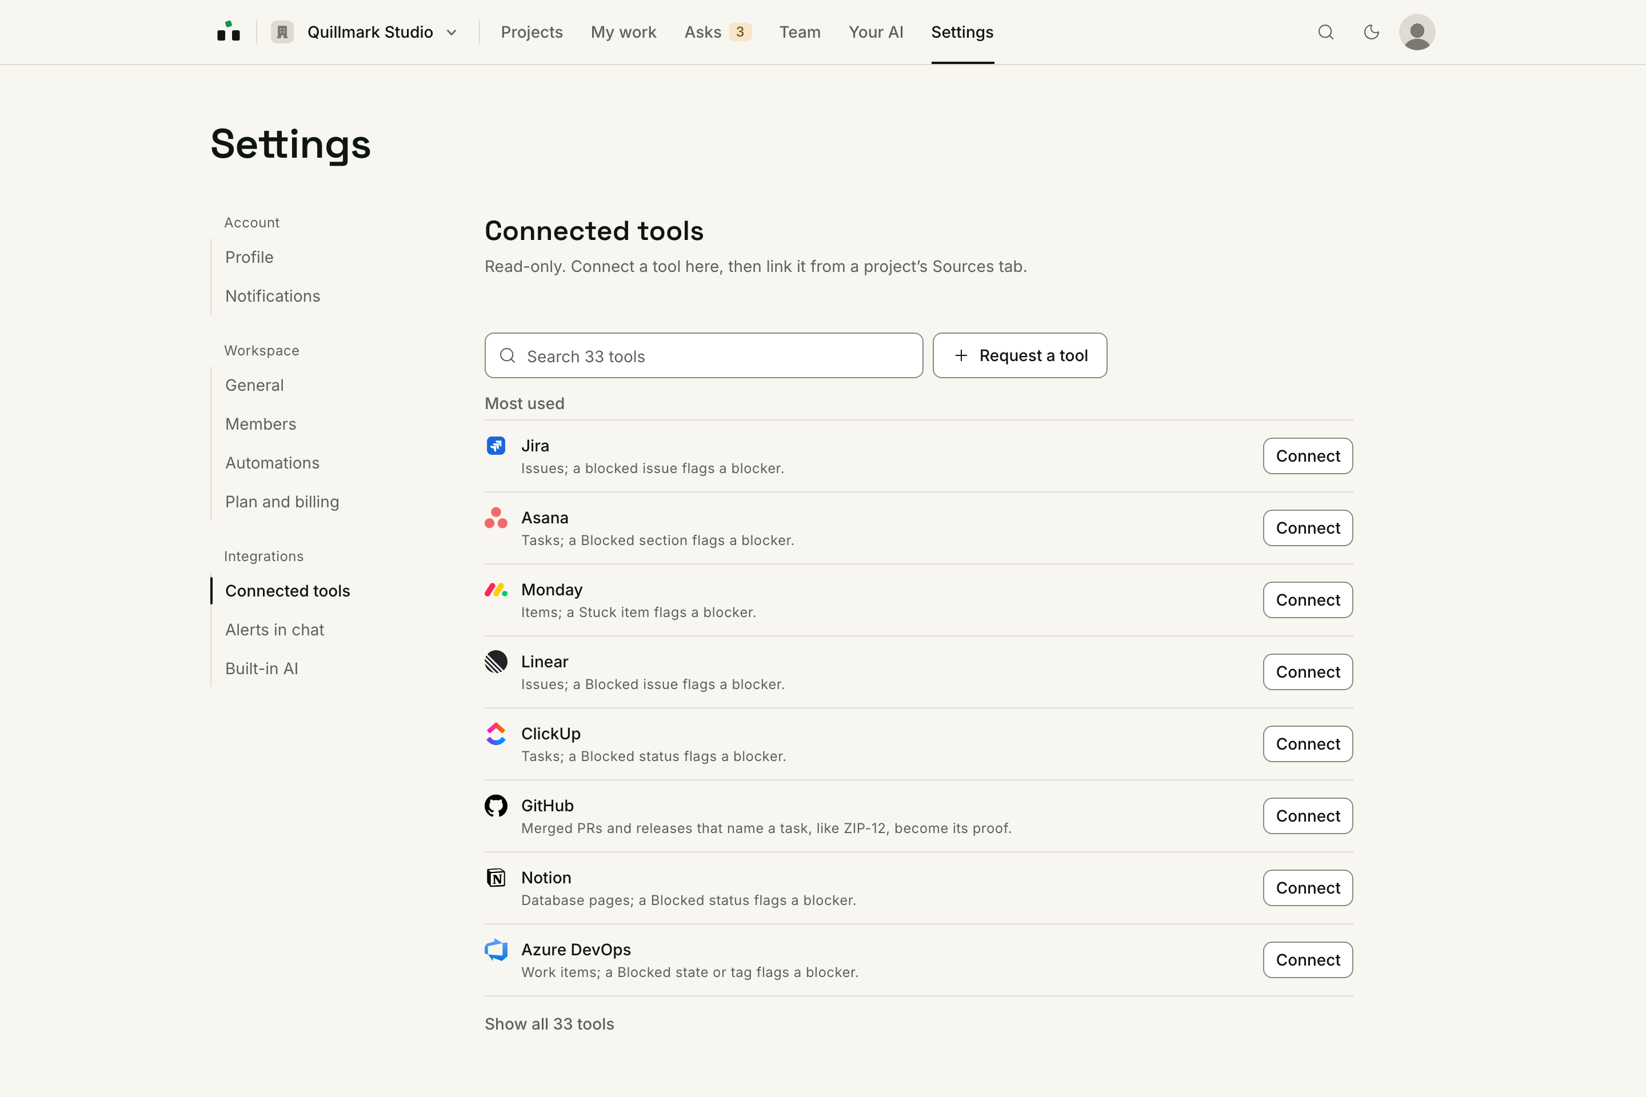The height and width of the screenshot is (1097, 1646).
Task: Open the Asks tab
Action: [717, 32]
